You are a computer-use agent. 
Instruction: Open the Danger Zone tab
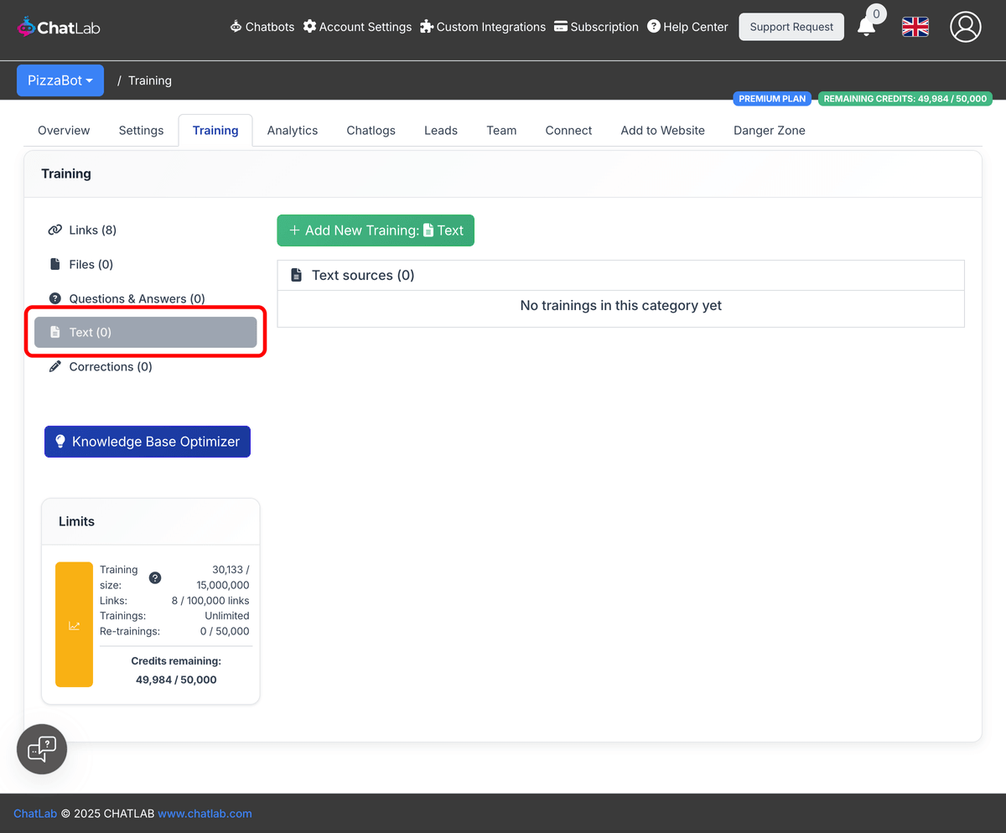coord(769,130)
